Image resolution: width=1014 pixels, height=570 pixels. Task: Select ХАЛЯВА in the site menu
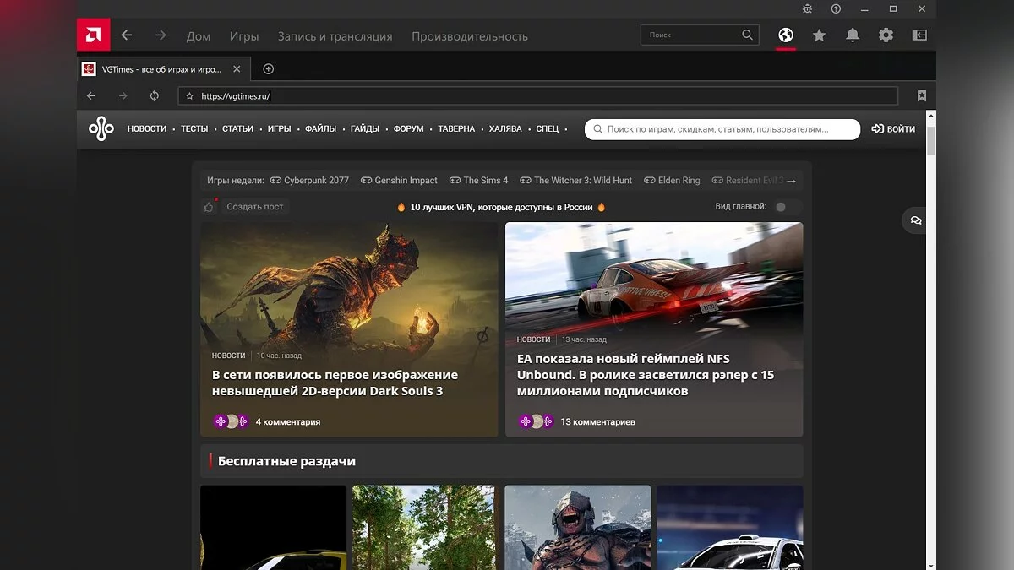click(x=505, y=129)
